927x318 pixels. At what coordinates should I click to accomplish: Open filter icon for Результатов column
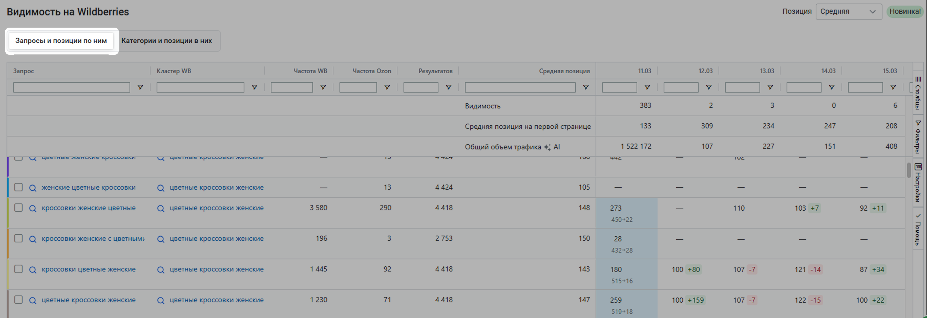pyautogui.click(x=449, y=87)
